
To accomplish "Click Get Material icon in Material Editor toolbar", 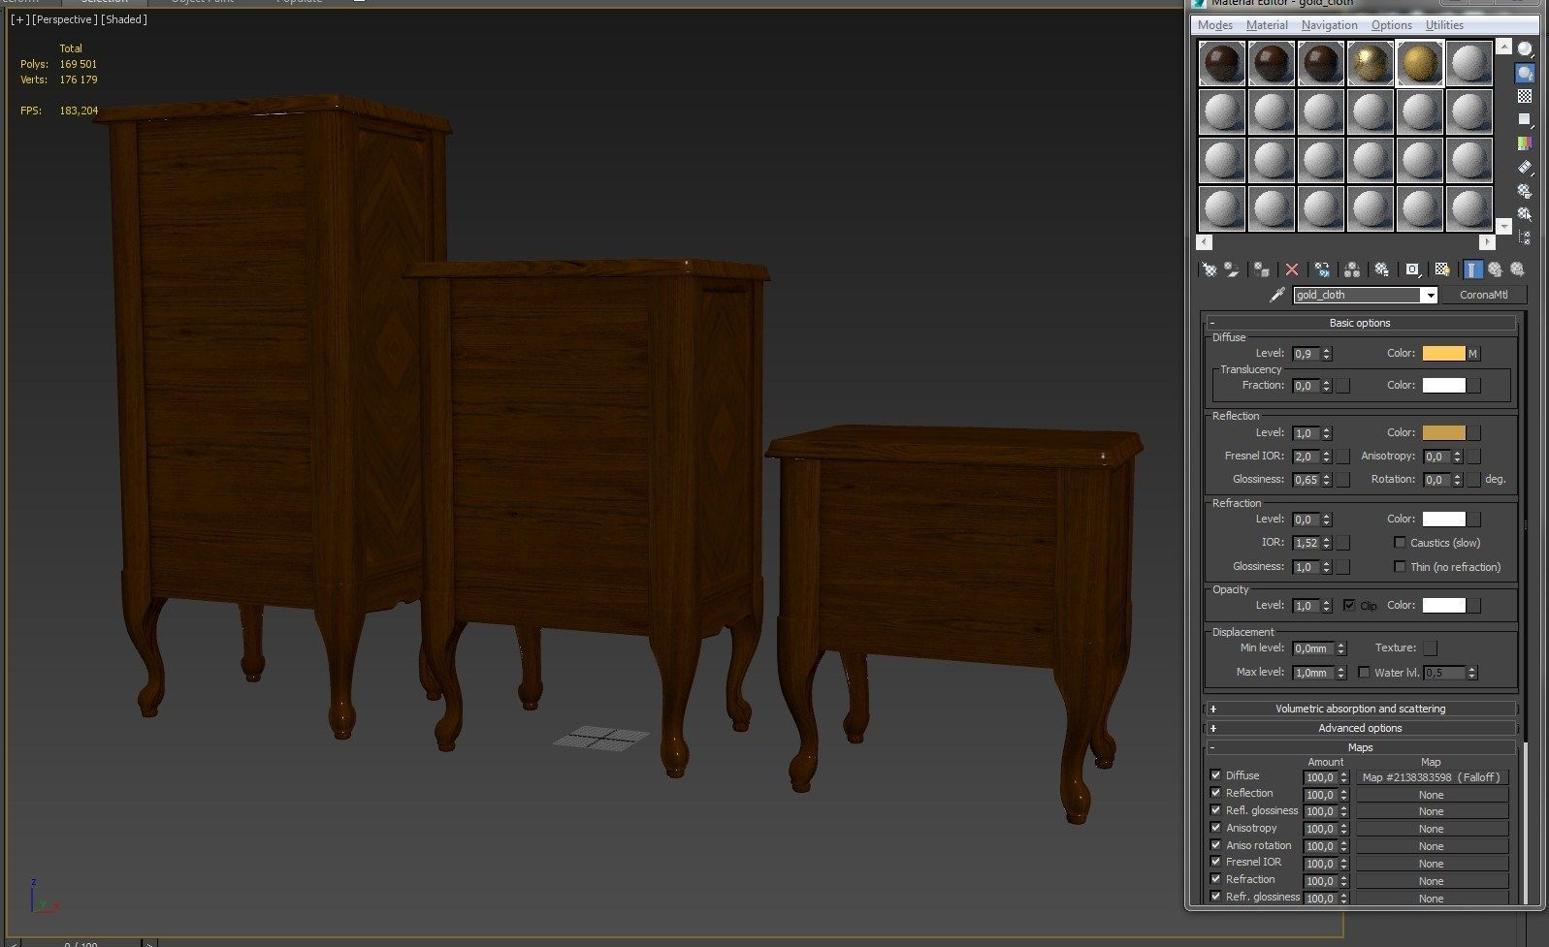I will click(x=1210, y=269).
